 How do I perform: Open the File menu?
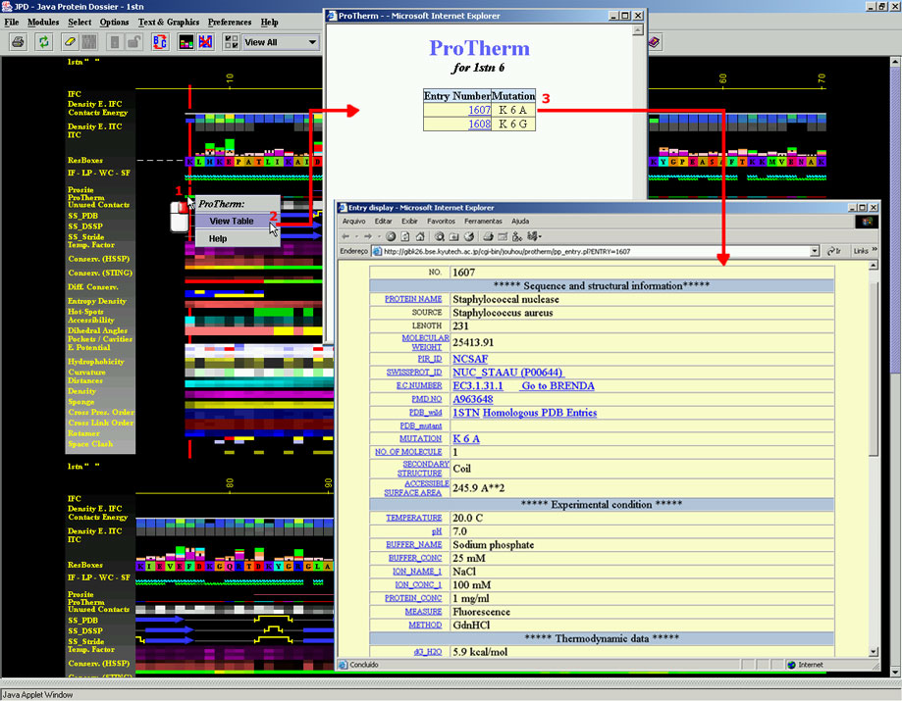click(x=12, y=22)
